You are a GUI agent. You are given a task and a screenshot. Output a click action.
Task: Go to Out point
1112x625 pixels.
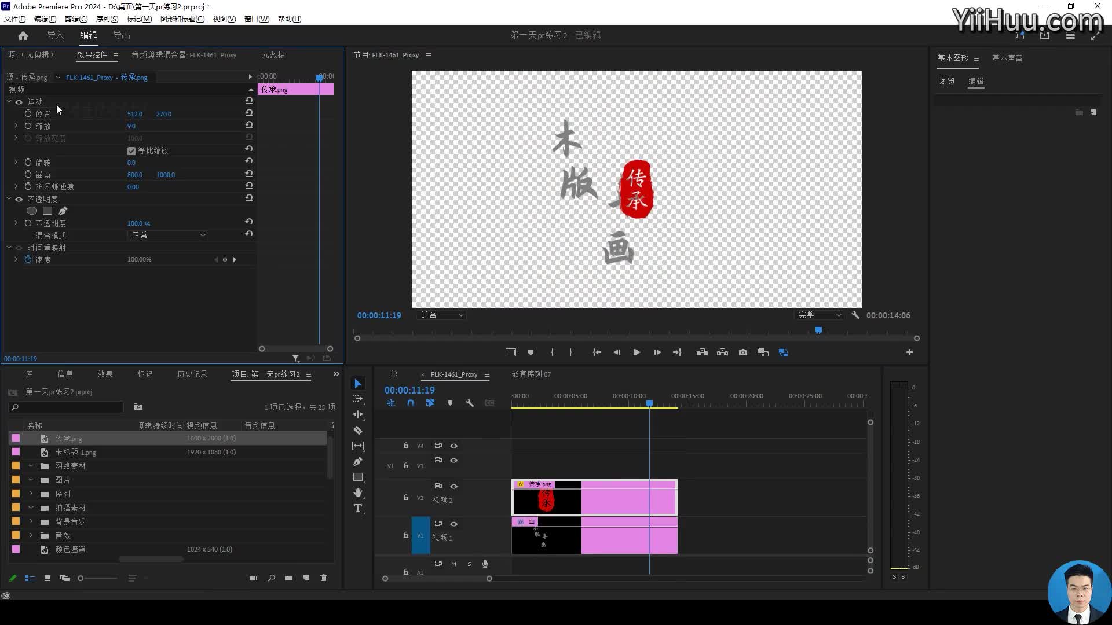[677, 352]
